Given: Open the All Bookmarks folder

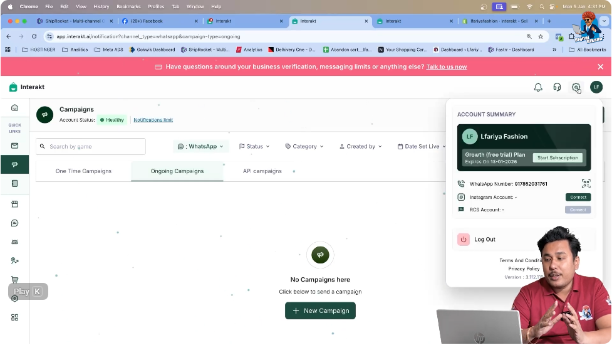Looking at the screenshot, I should point(588,50).
